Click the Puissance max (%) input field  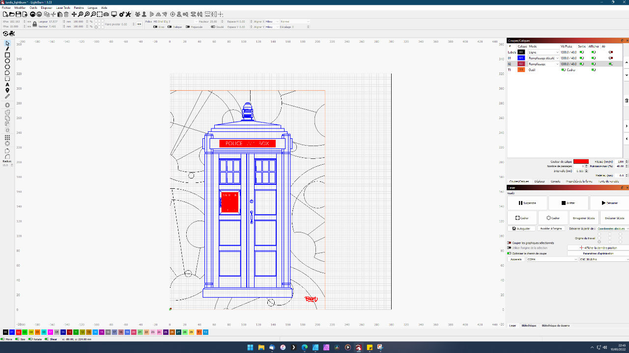coord(619,166)
